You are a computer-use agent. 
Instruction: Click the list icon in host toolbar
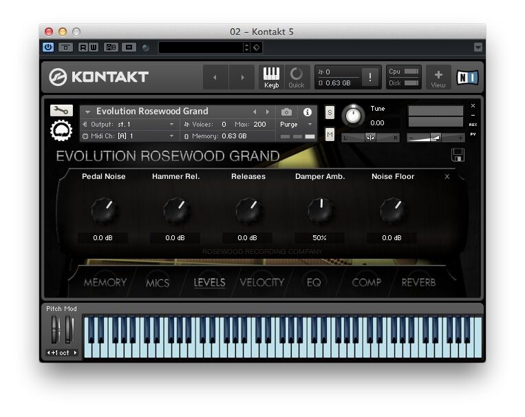[129, 47]
